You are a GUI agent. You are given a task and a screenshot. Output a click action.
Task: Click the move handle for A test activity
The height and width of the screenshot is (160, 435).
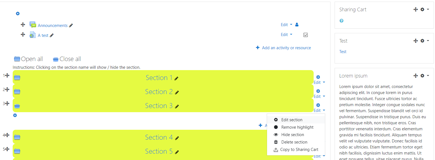[x=23, y=35]
